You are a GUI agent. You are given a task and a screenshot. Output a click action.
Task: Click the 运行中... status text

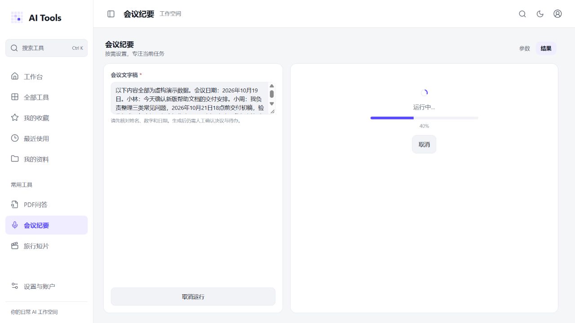click(424, 107)
